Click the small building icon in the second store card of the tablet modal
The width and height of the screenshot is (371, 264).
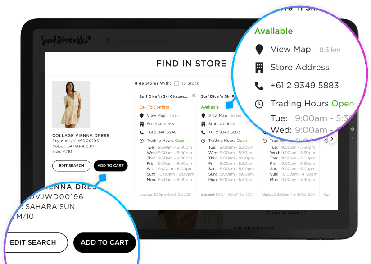tap(203, 124)
